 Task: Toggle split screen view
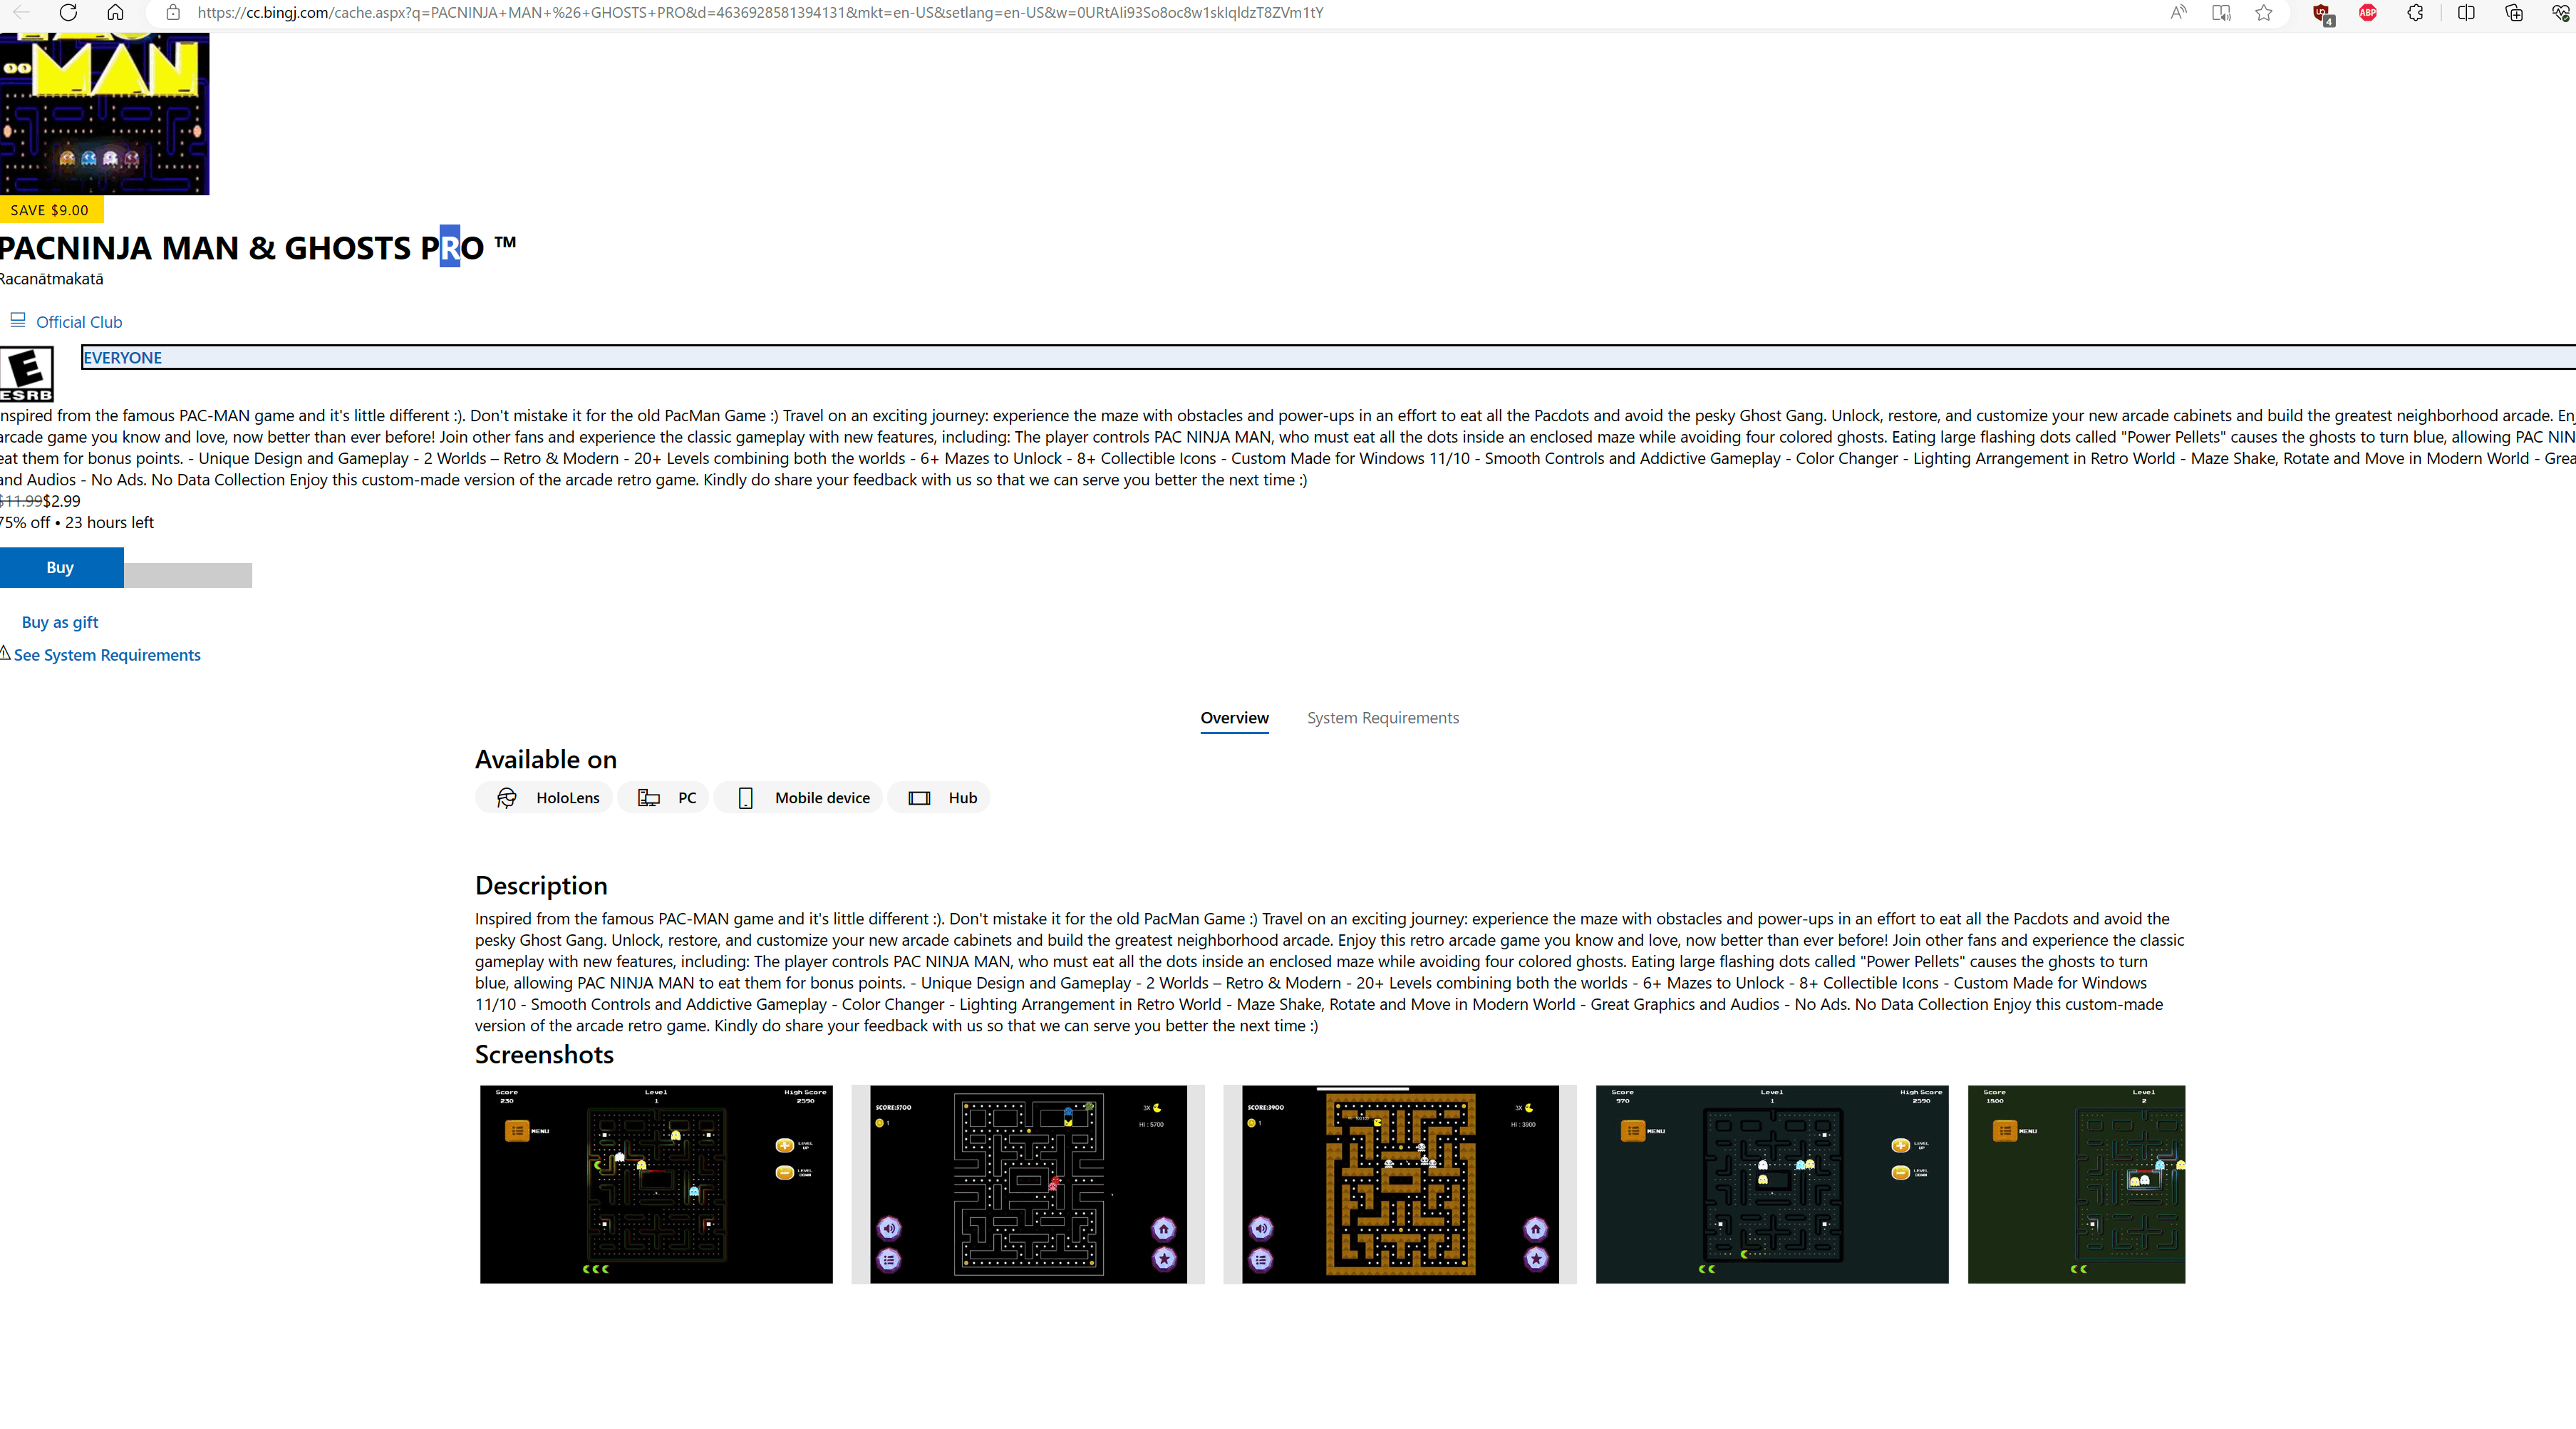[x=2466, y=13]
